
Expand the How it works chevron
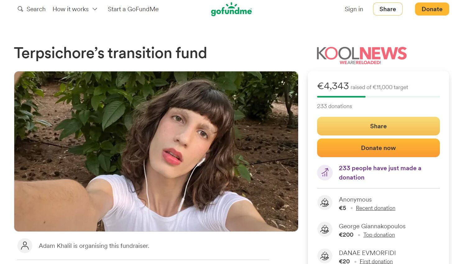tap(95, 9)
